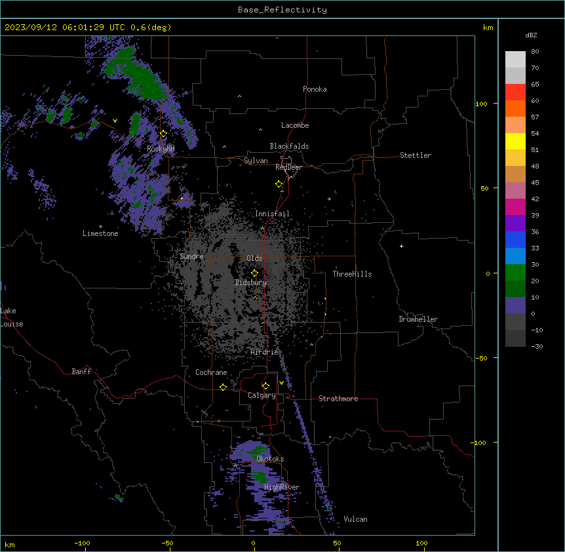This screenshot has width=565, height=552.
Task: Click the white 80 dBZ legend swatch
Action: pos(515,60)
